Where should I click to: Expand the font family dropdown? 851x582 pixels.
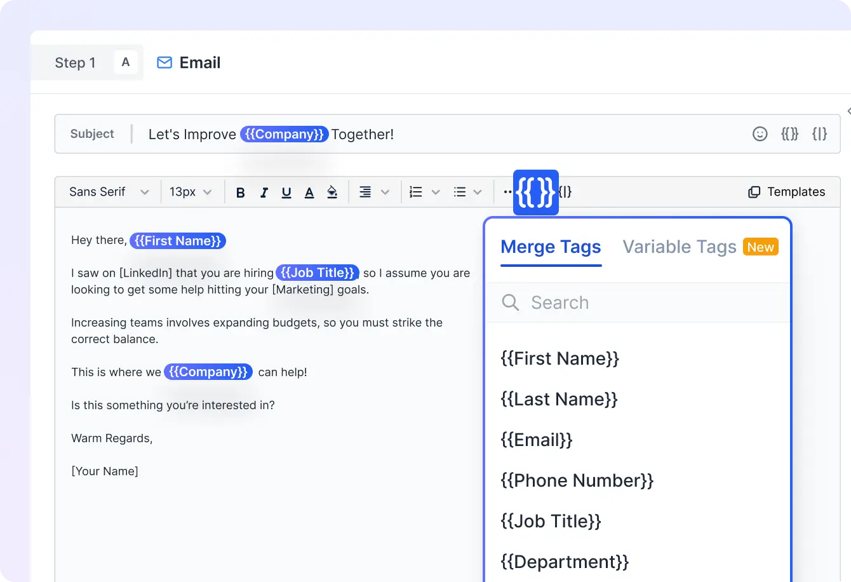point(107,191)
